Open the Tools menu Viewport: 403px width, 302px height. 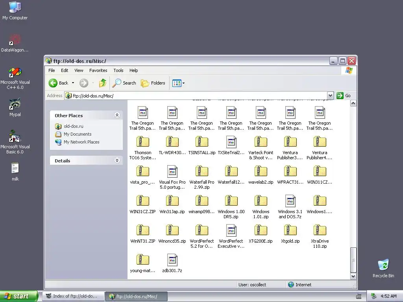[118, 70]
